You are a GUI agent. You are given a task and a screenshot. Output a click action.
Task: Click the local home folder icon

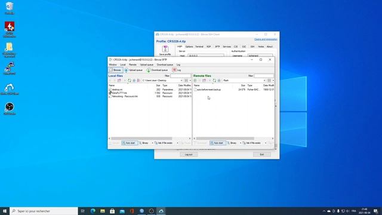pyautogui.click(x=134, y=81)
